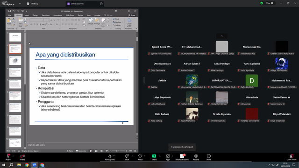
Task: Click Leave room icon
Action: click(292, 156)
